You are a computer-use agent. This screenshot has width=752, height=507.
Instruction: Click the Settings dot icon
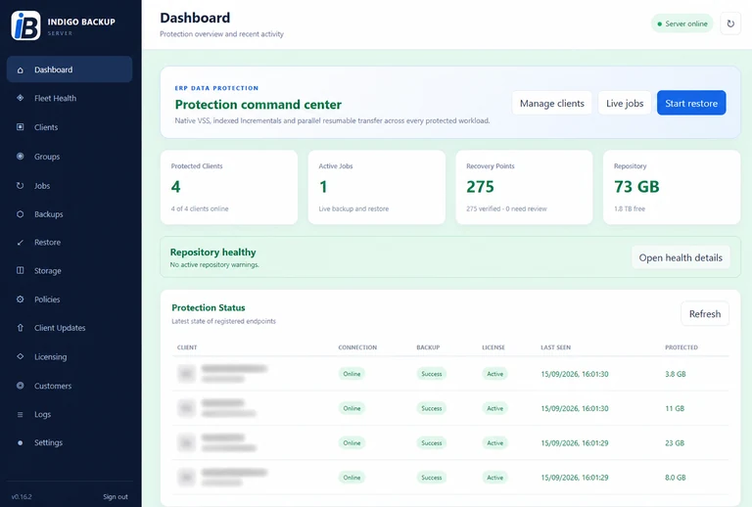tap(21, 442)
